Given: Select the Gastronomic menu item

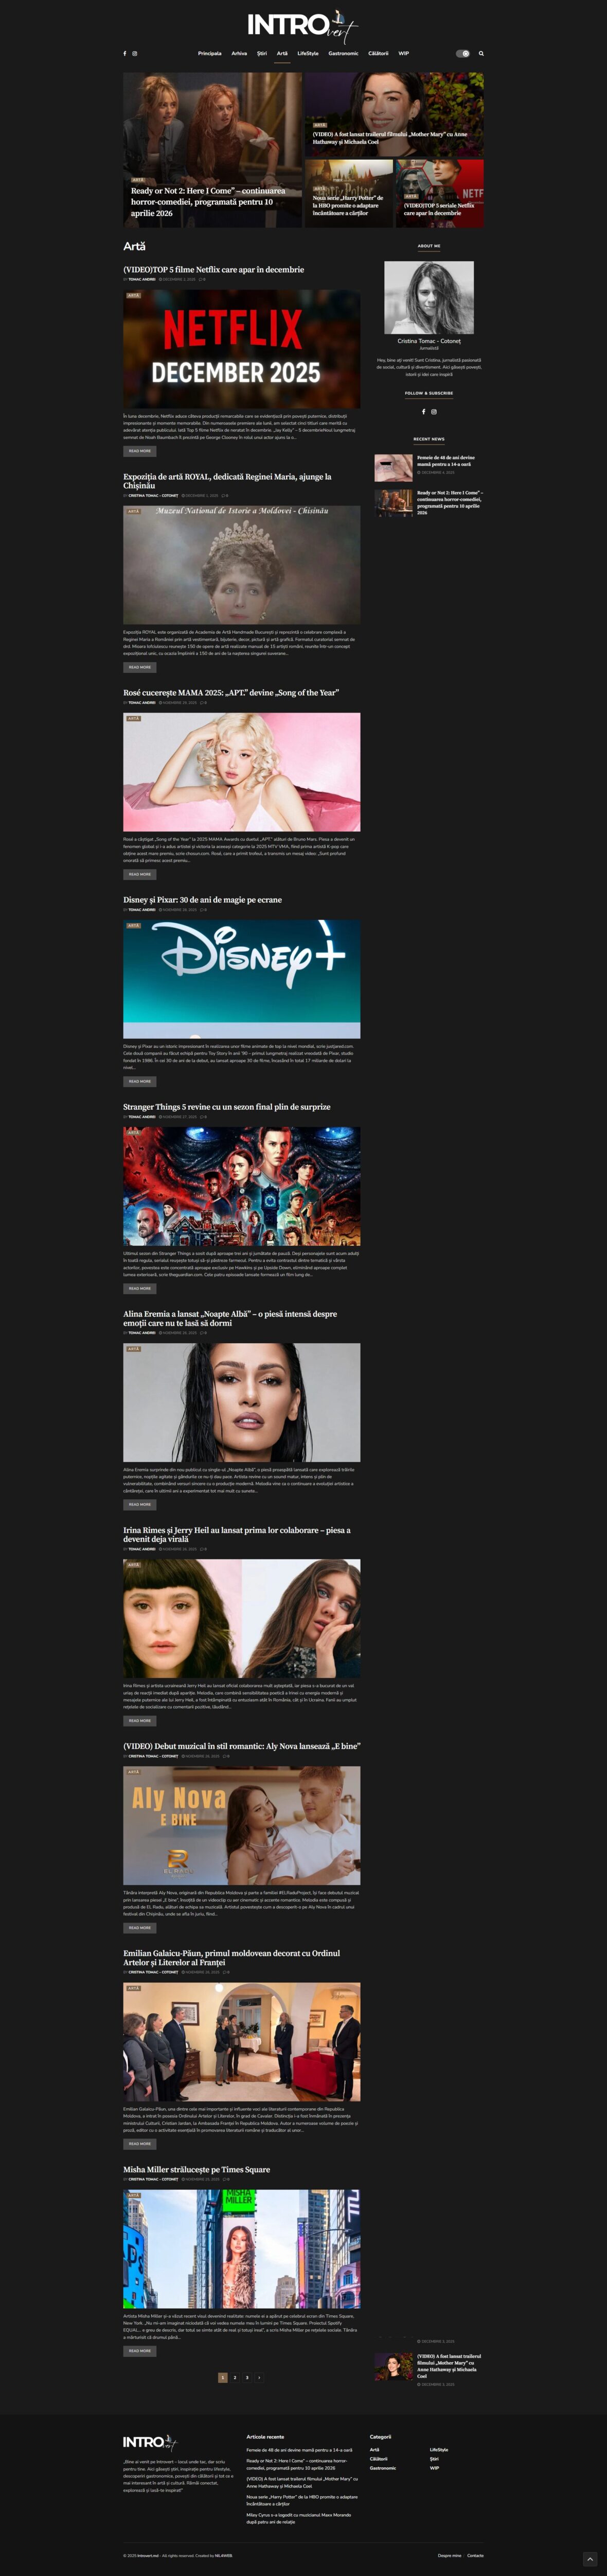Looking at the screenshot, I should (x=344, y=54).
